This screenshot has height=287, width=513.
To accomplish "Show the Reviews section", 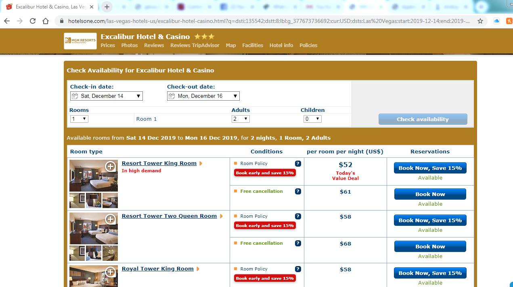I will point(154,45).
